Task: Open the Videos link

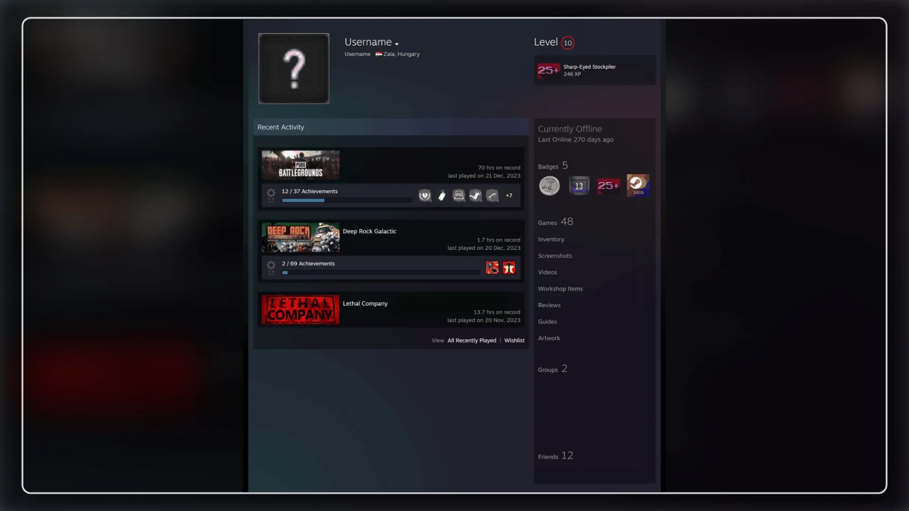Action: click(x=547, y=273)
